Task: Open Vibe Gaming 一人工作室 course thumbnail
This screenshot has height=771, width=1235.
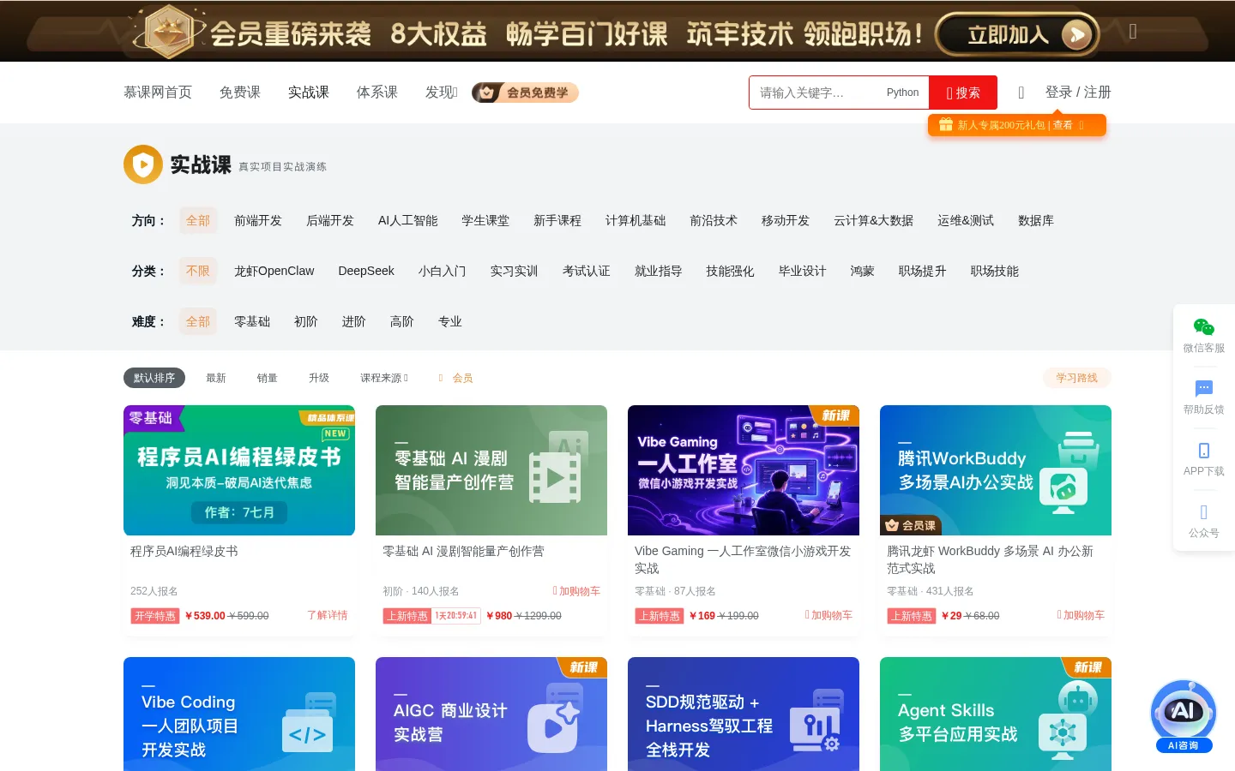Action: pos(744,470)
